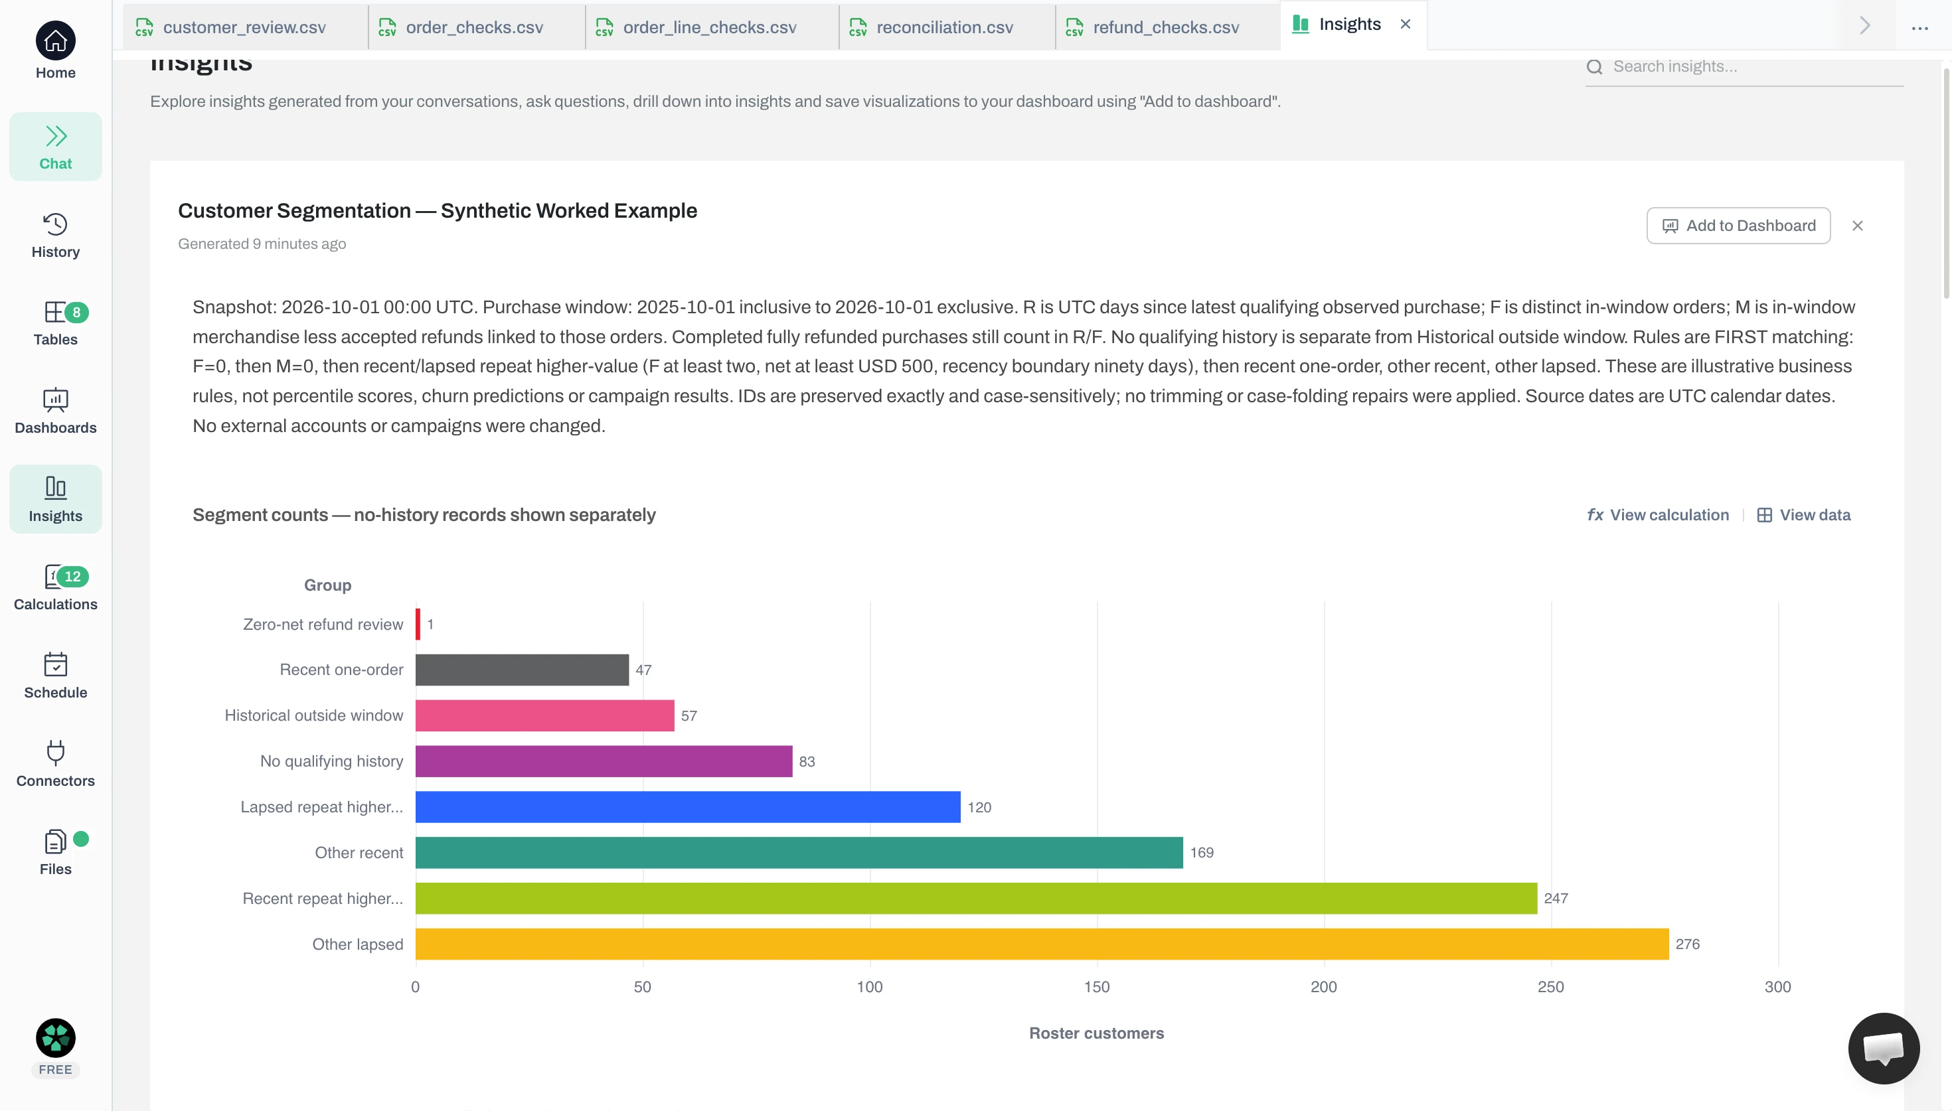The width and height of the screenshot is (1952, 1111).
Task: Click the 'Generated 9 minutes ago' text
Action: click(x=262, y=244)
